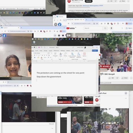This screenshot has height=133, width=133.
Task: Apply the yellow text highlight color
Action: tap(38, 57)
